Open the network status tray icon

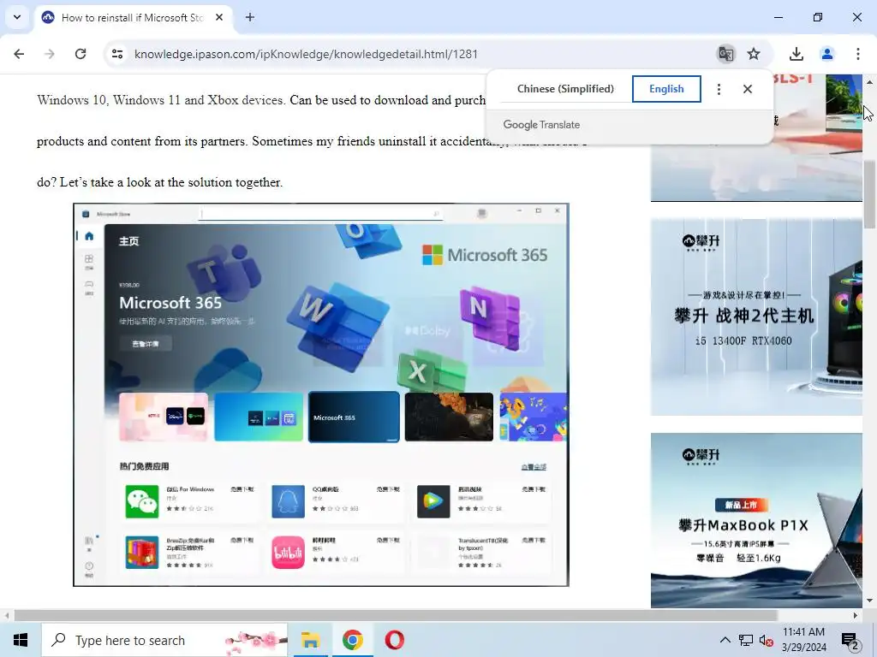(x=746, y=640)
